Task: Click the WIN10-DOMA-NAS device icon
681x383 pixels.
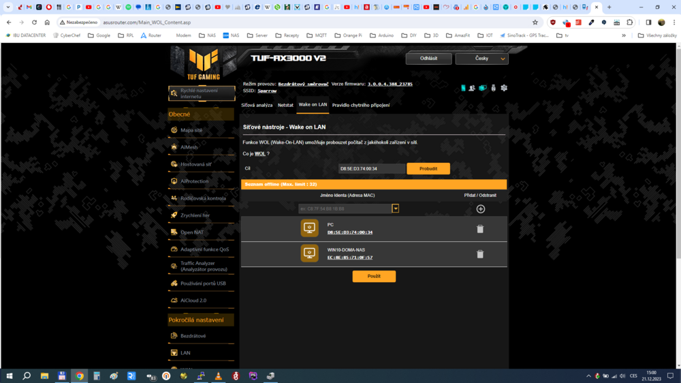Action: pos(310,254)
